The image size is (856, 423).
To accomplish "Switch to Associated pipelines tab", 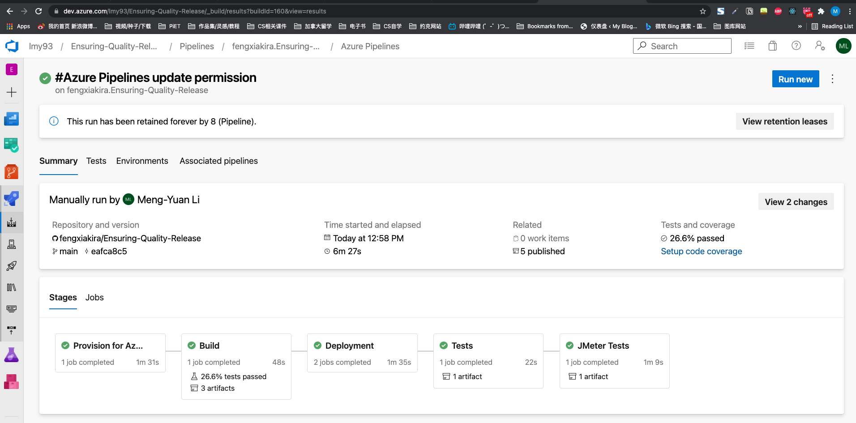I will pos(219,161).
